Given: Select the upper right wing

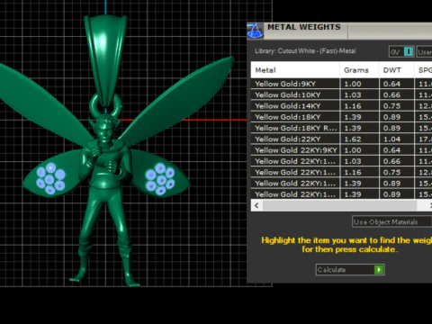Looking at the screenshot, I should click(x=177, y=99).
